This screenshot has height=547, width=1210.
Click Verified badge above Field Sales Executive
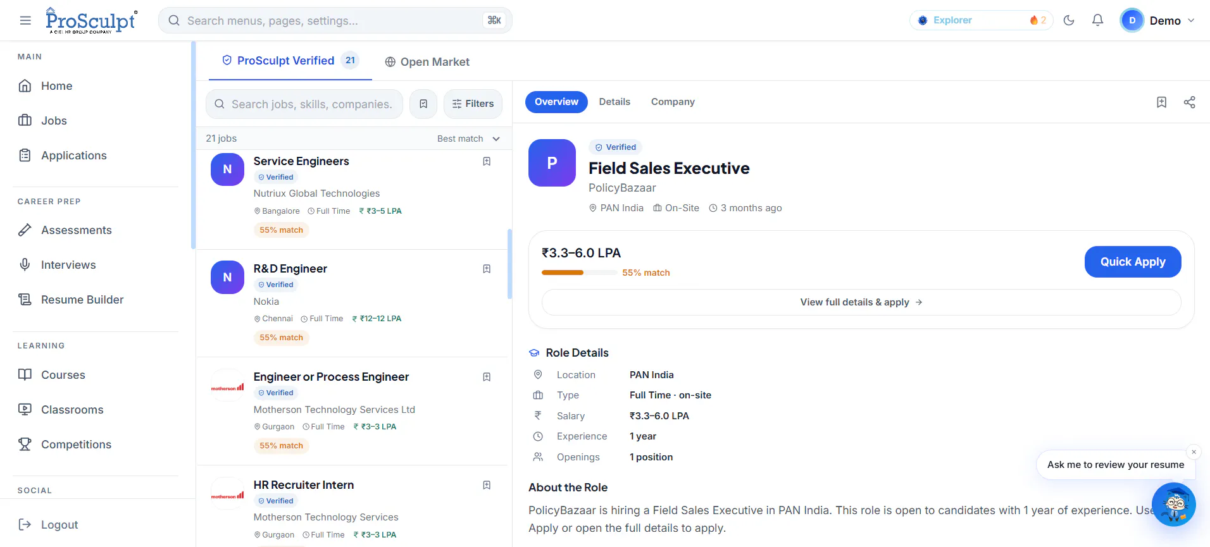[x=615, y=147]
